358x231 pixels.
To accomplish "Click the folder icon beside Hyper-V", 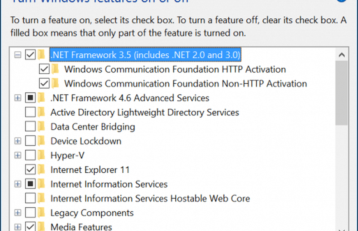I will (x=42, y=155).
